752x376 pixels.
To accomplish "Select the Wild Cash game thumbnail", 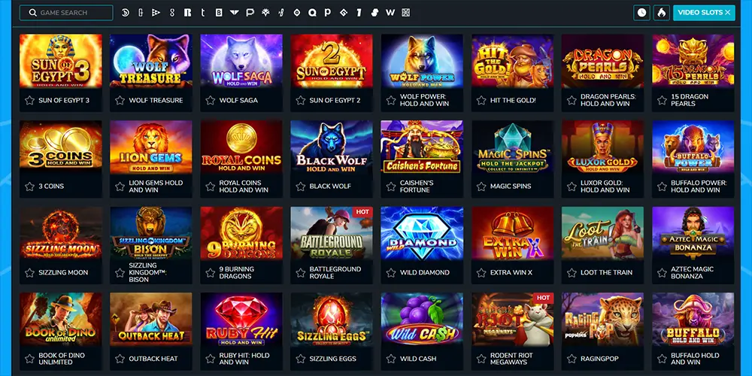I will pyautogui.click(x=422, y=320).
